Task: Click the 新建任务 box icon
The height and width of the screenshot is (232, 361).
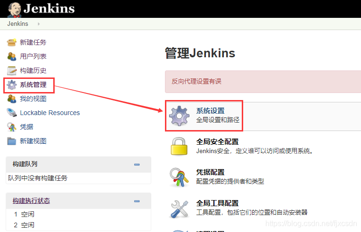Action: pos(11,42)
